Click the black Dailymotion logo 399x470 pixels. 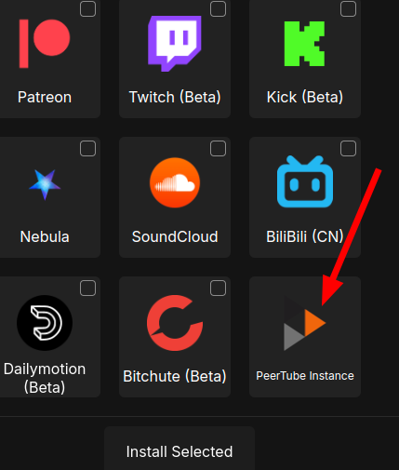coord(45,323)
